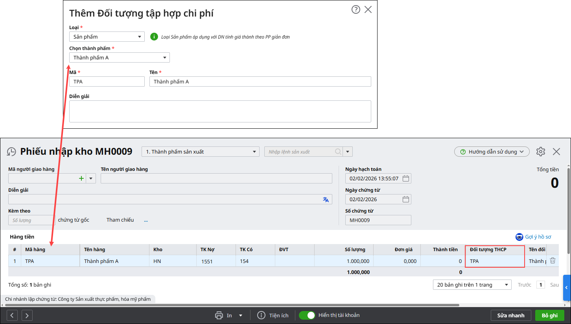
Task: Click the search icon in Nhập lệnh sản xuất
Action: click(x=338, y=152)
